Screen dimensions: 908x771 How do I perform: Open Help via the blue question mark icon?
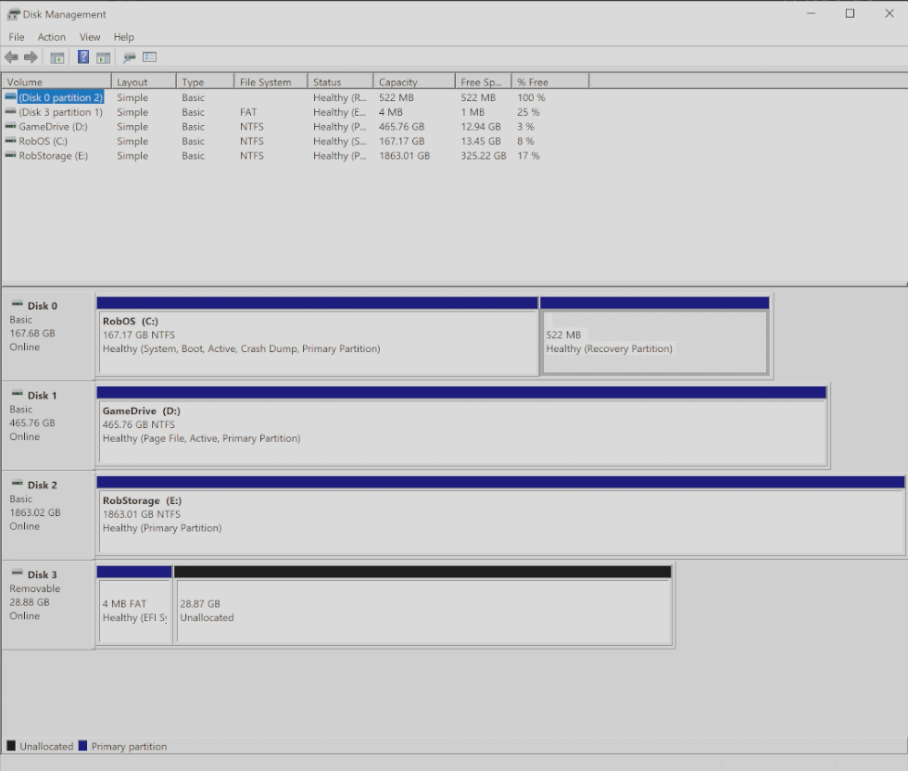tap(82, 57)
